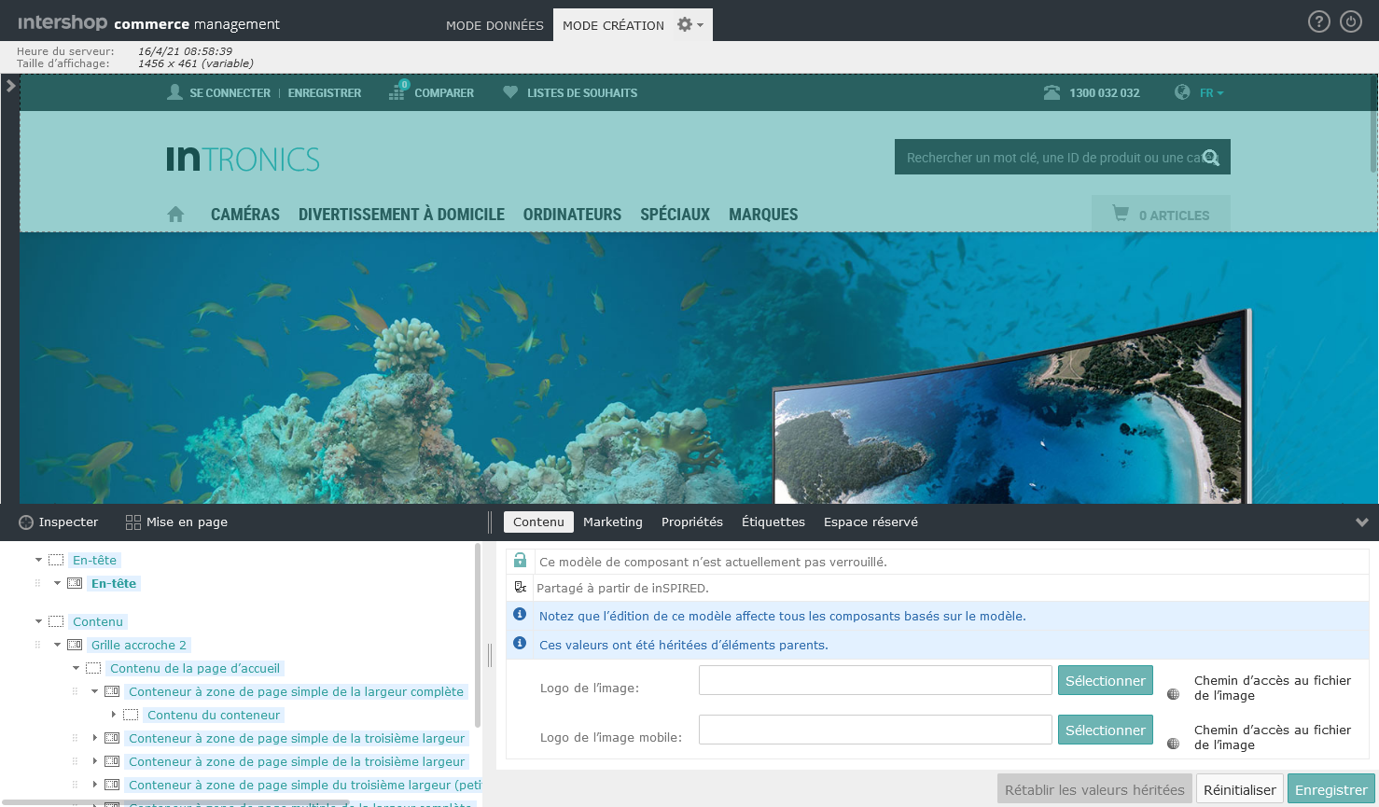Image resolution: width=1379 pixels, height=807 pixels.
Task: Click the lock icon for the component template
Action: click(521, 561)
